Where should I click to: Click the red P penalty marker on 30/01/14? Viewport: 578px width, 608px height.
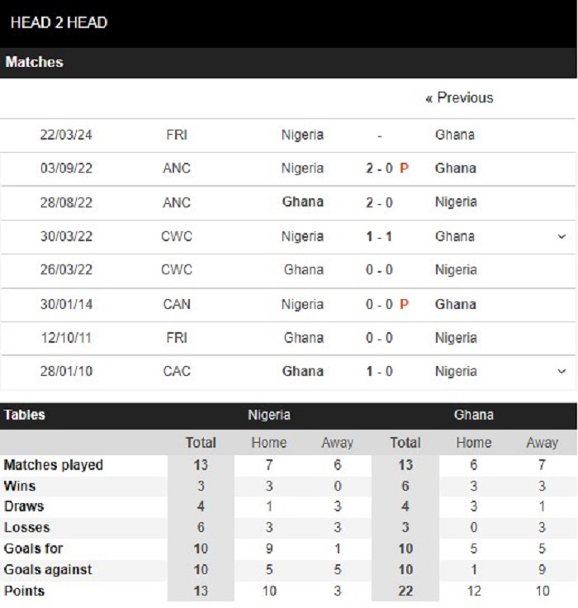coord(404,304)
